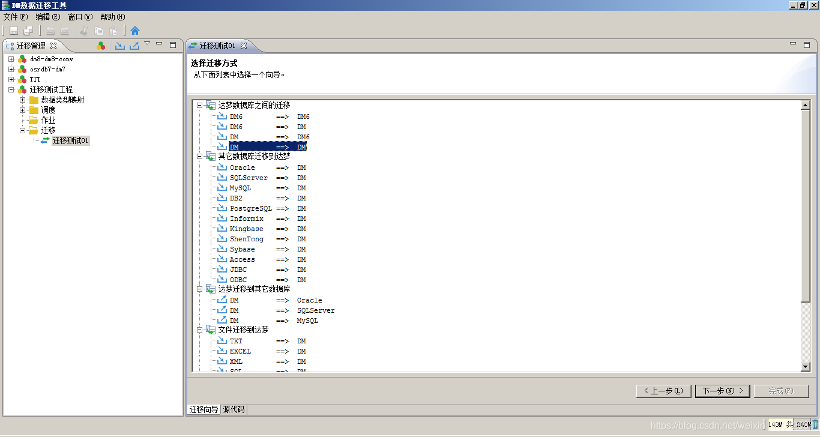Open the 编辑(E) menu
820x437 pixels.
pyautogui.click(x=48, y=17)
